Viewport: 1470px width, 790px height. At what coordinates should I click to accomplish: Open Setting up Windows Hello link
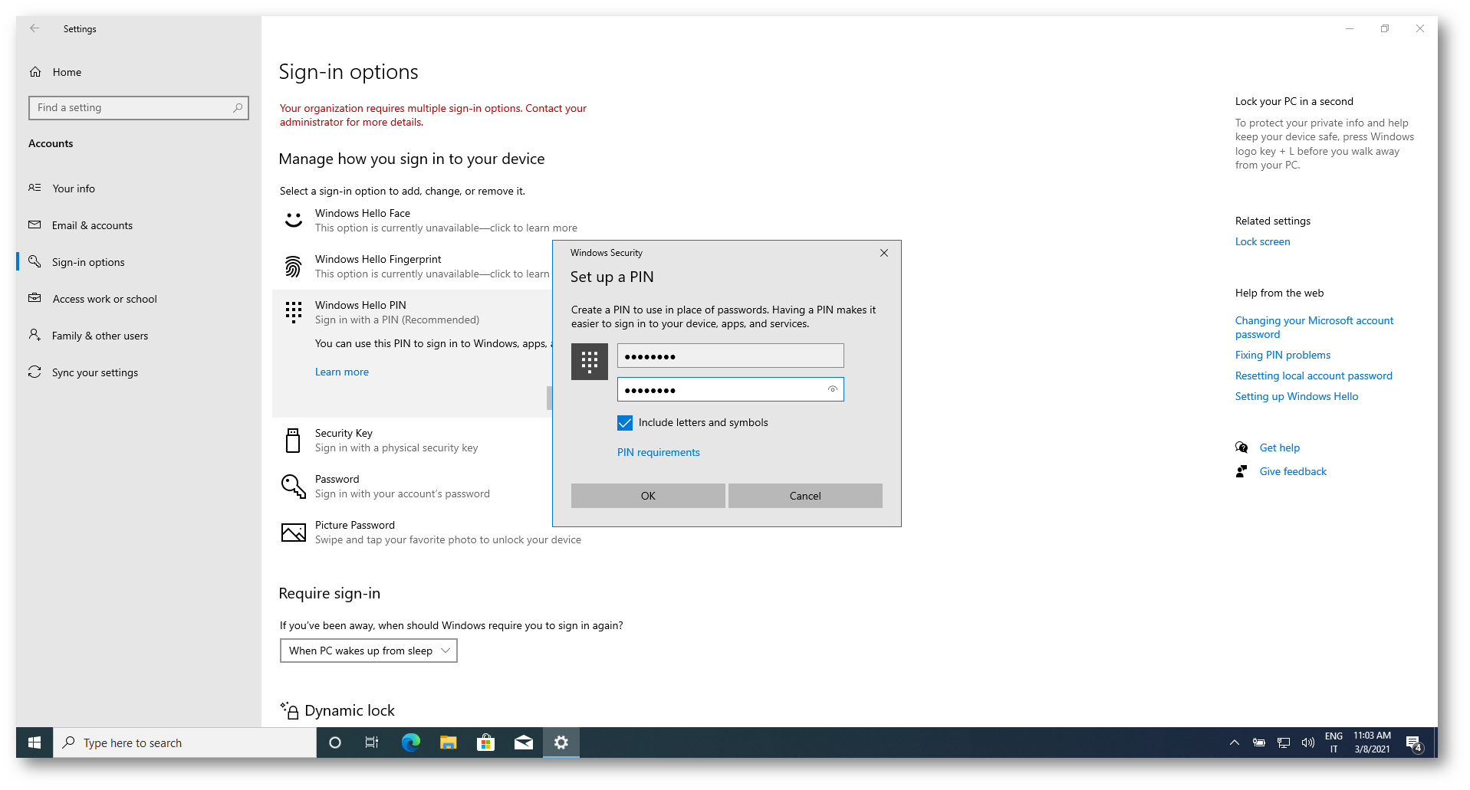pos(1296,396)
